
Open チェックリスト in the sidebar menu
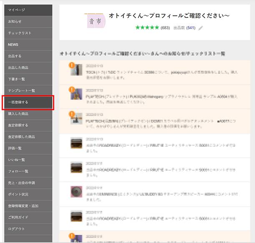coord(28,33)
